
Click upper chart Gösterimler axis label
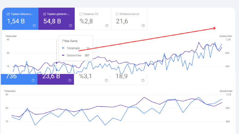coord(225,36)
